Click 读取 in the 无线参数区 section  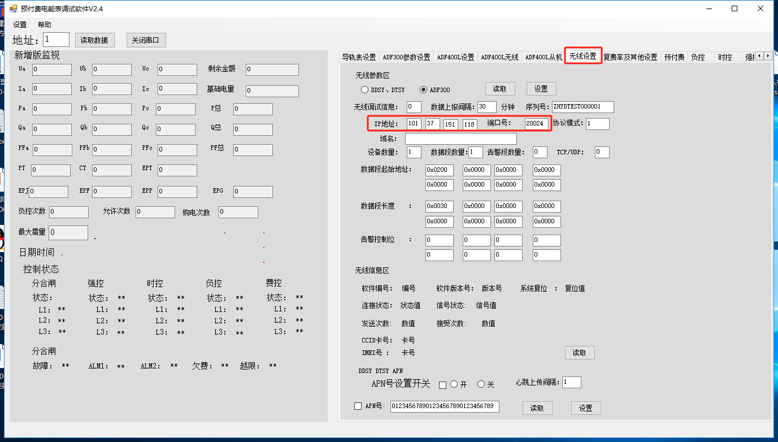(500, 89)
